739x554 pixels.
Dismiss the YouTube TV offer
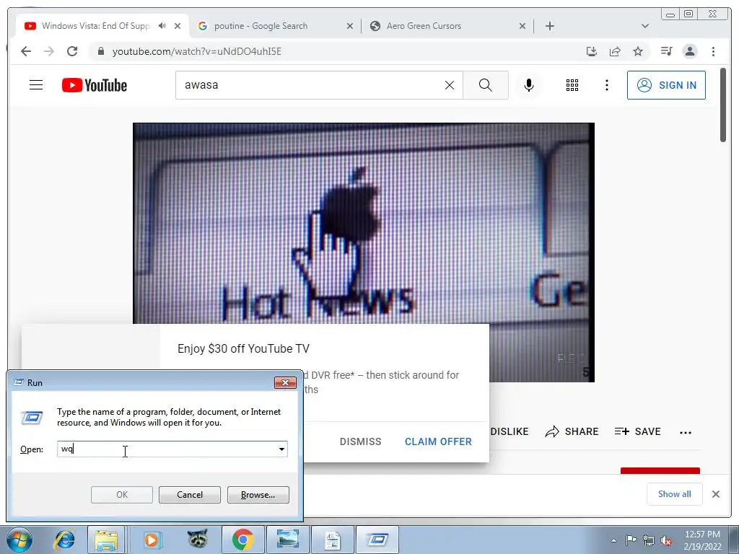[361, 441]
